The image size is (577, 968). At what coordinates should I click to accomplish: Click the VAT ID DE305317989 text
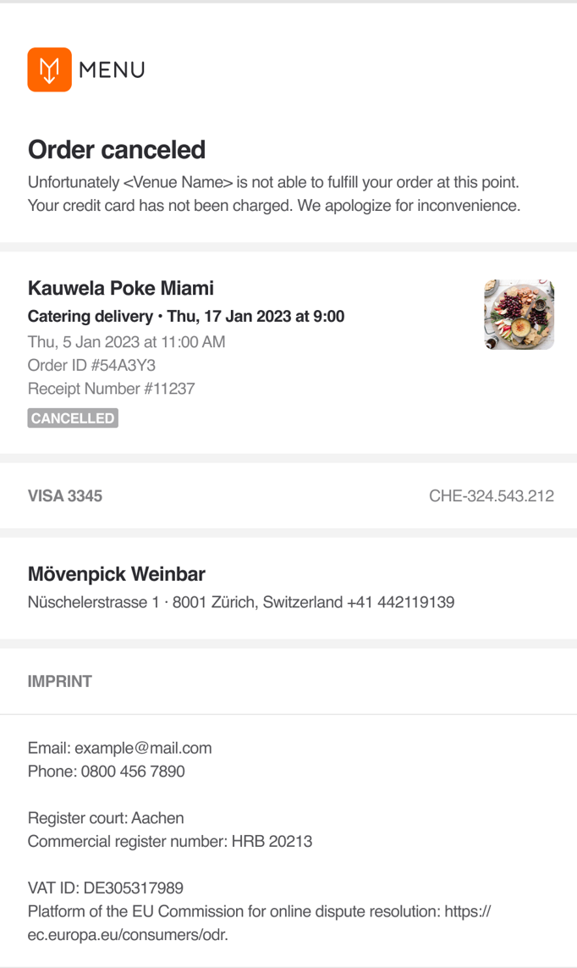pyautogui.click(x=106, y=888)
